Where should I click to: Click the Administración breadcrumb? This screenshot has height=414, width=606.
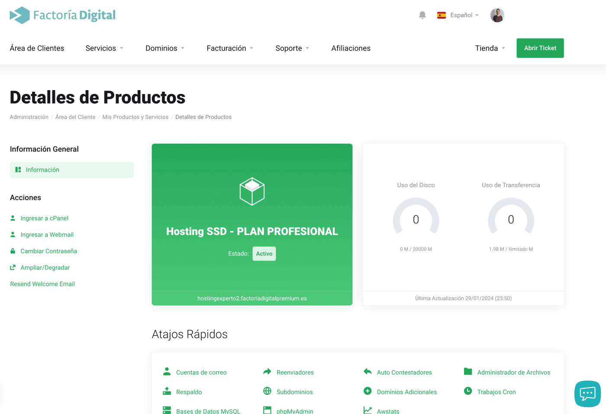click(x=29, y=117)
